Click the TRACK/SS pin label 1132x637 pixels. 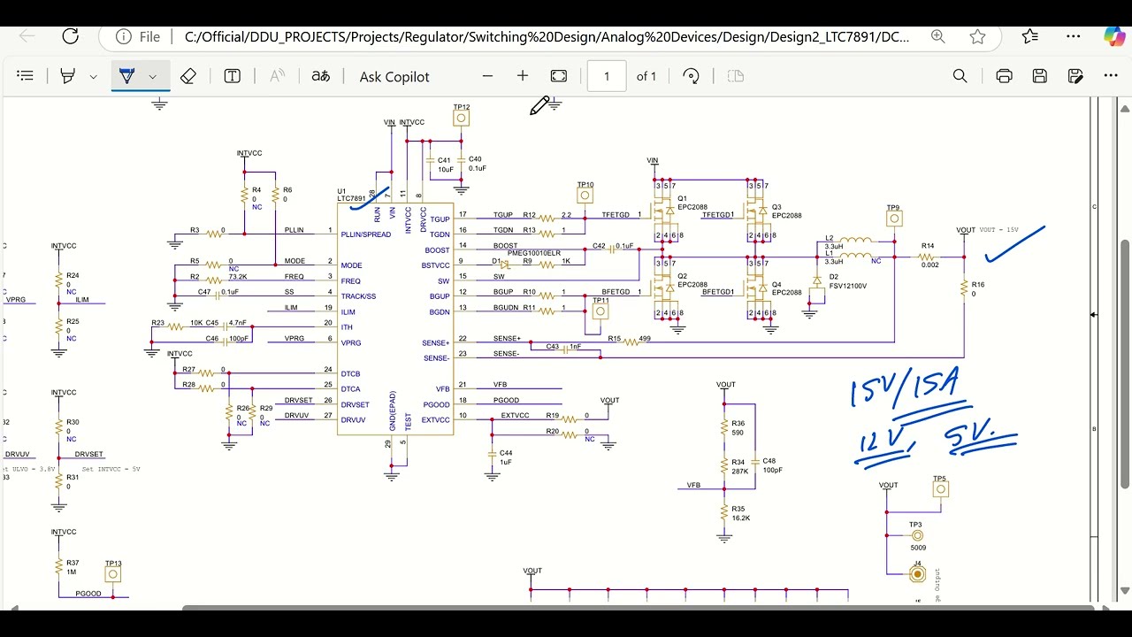point(358,296)
